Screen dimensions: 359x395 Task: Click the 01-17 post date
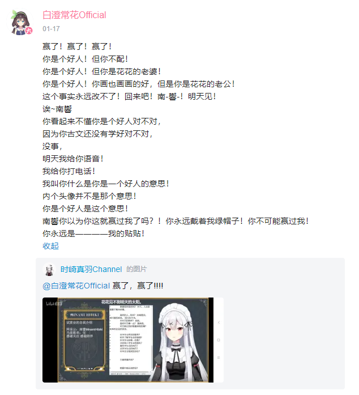click(51, 29)
